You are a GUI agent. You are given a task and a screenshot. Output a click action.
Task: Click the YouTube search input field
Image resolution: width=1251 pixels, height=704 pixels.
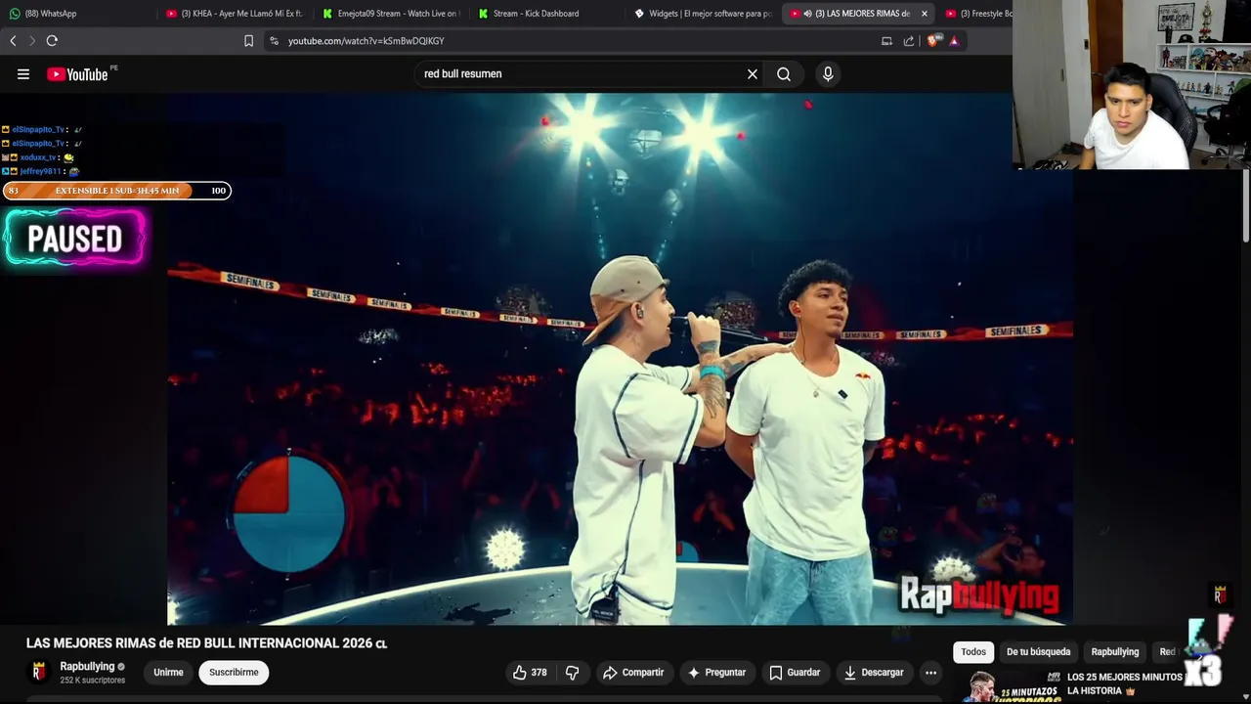tap(582, 74)
